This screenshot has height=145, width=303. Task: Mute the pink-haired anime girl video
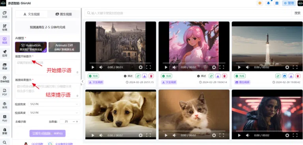coord(174,67)
